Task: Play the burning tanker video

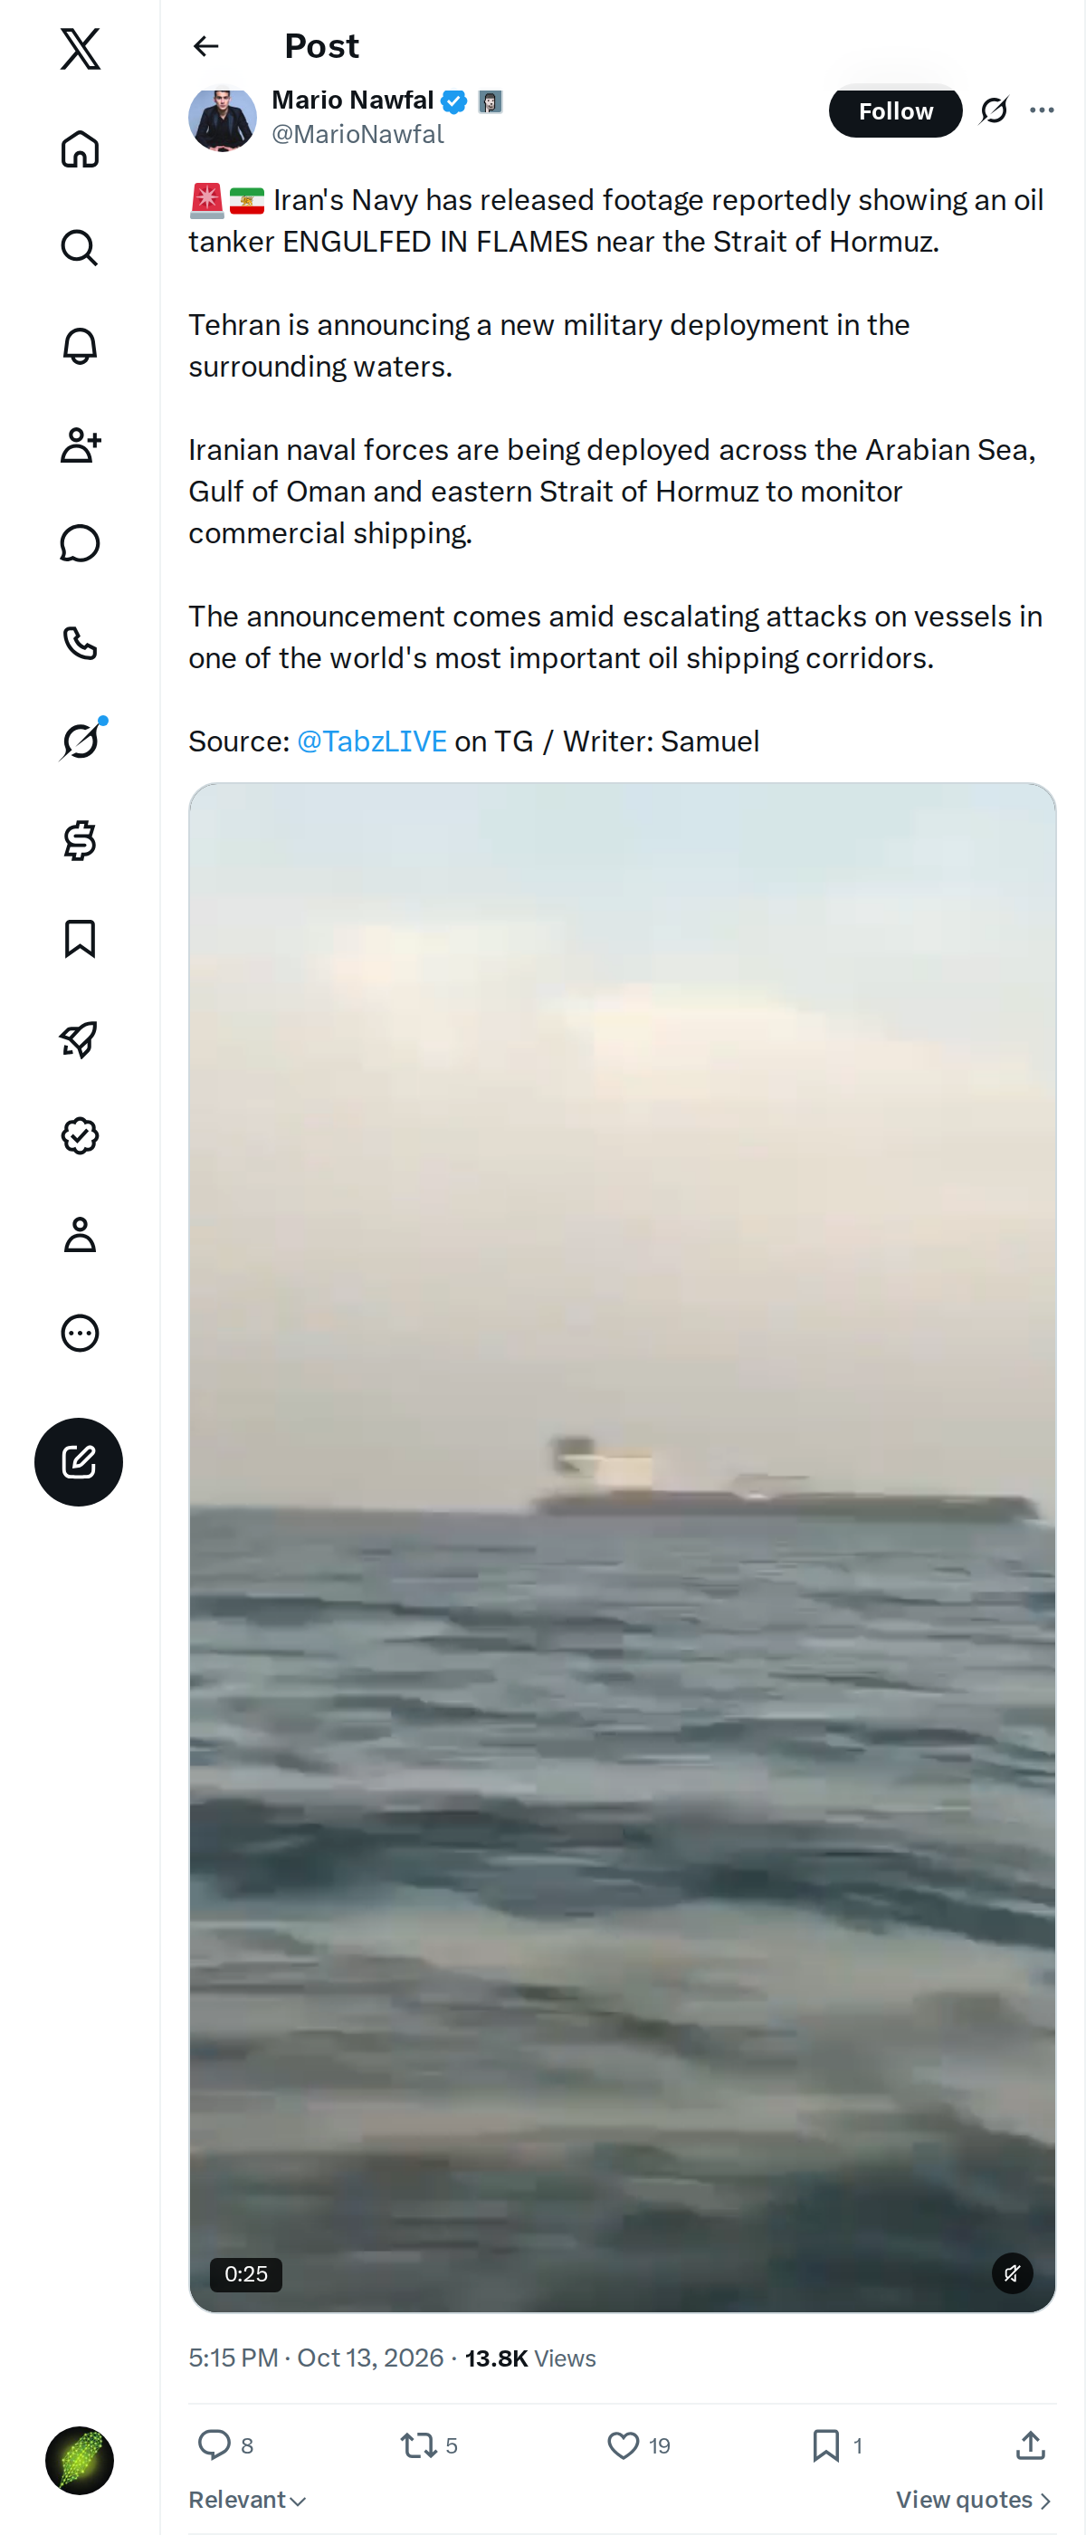Action: click(622, 1547)
